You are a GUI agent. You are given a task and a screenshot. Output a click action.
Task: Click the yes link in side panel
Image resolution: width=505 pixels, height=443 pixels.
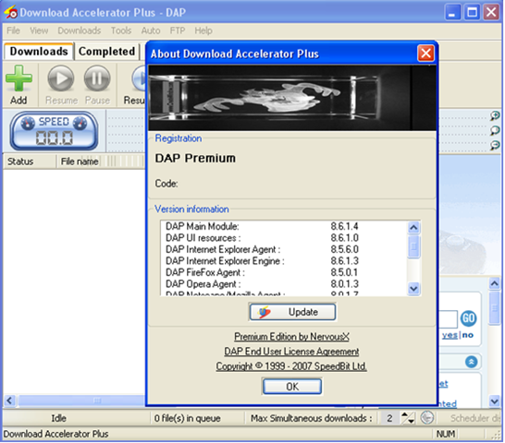click(x=450, y=335)
